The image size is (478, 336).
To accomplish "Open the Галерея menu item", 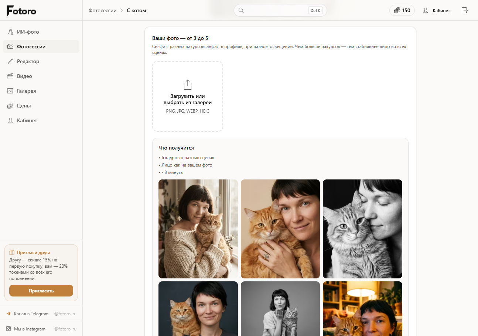I will (41, 91).
